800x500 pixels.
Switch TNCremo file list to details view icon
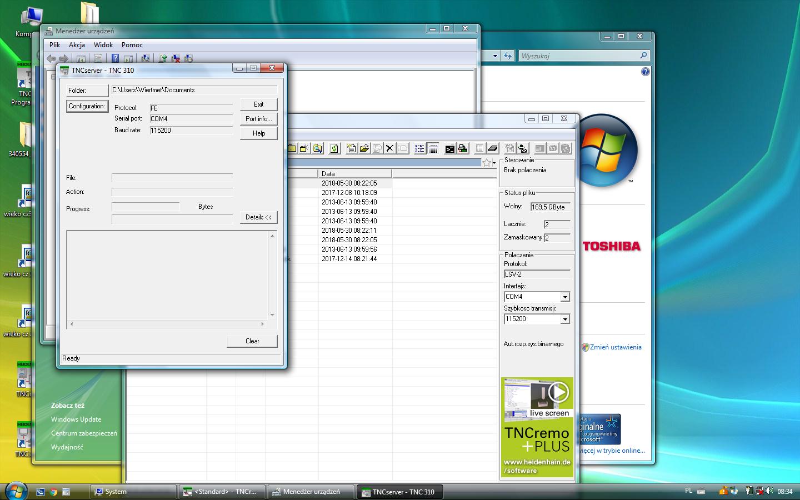(x=433, y=148)
